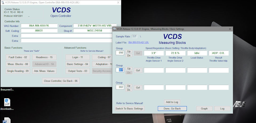This screenshot has height=123, width=256.
Task: Click the 72.9 % Angle Sensor 2 value
Action: tap(175, 53)
